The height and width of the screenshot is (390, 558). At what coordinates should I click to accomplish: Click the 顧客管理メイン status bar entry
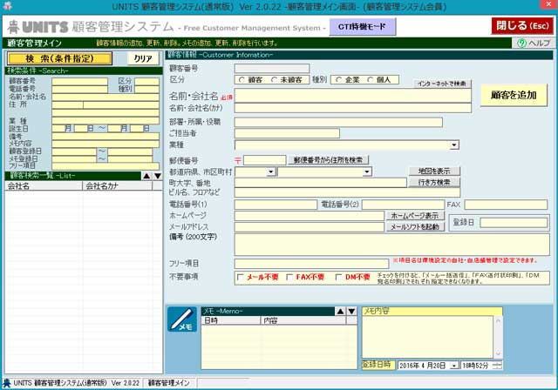[x=169, y=383]
